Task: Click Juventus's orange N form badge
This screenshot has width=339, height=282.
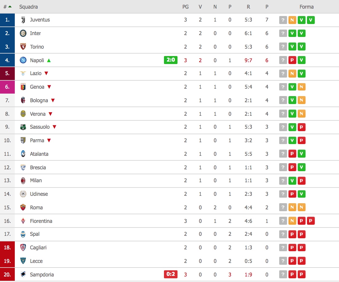Action: pyautogui.click(x=292, y=20)
